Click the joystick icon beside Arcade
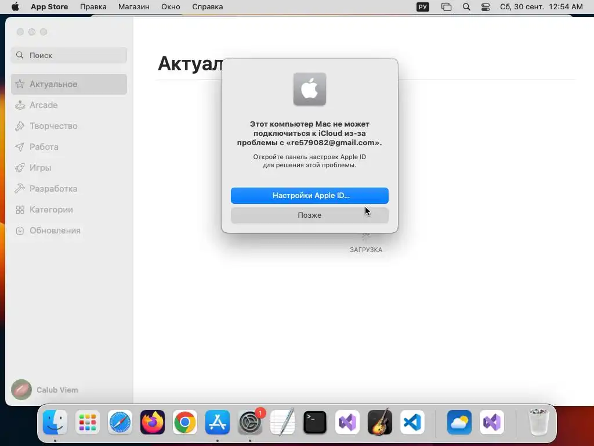 point(20,105)
